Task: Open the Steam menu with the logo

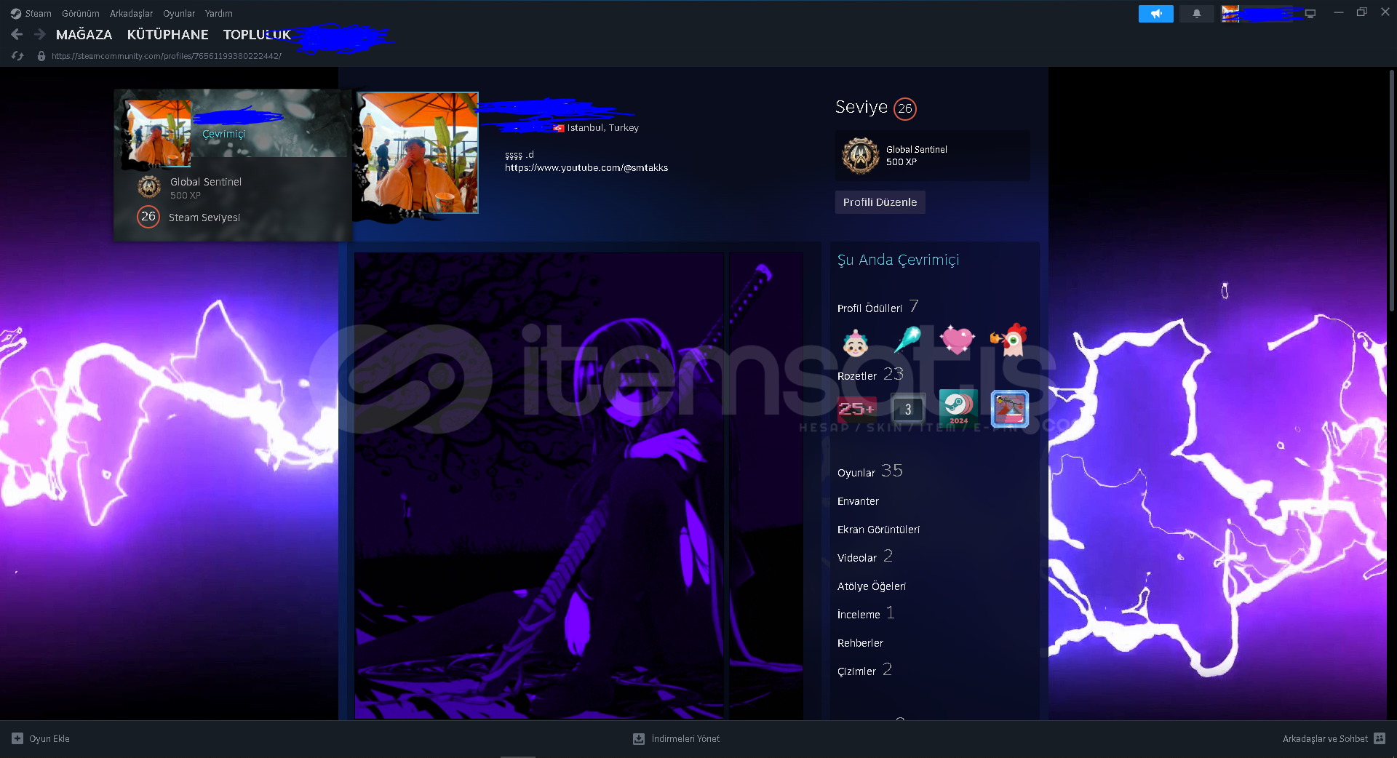Action: 31,13
